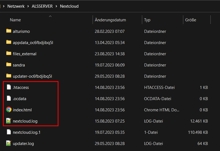Select the nextcloud.log.1 file name
Viewport: 220px width, 151px height.
coord(27,132)
